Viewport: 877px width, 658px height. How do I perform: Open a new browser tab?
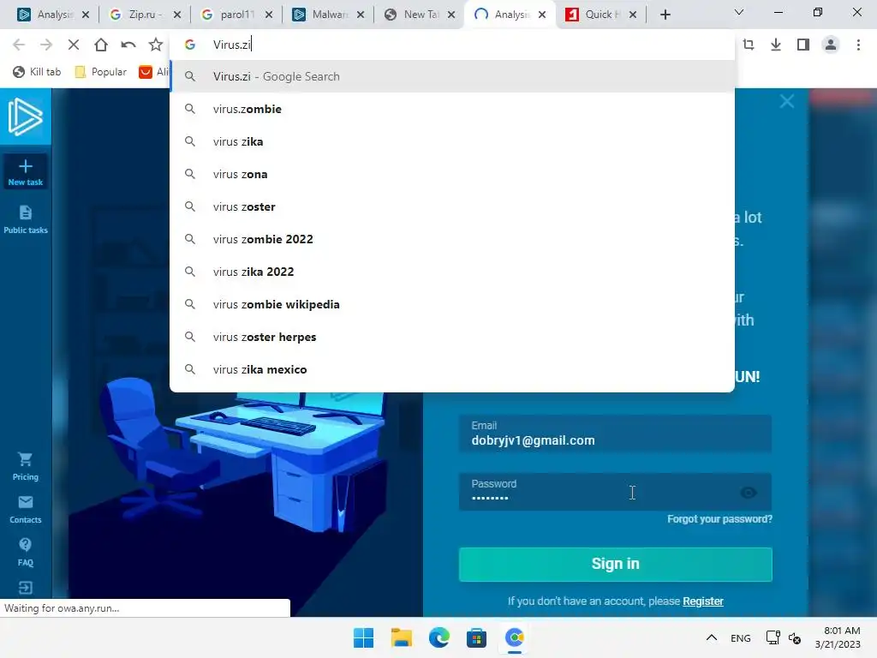tap(665, 15)
